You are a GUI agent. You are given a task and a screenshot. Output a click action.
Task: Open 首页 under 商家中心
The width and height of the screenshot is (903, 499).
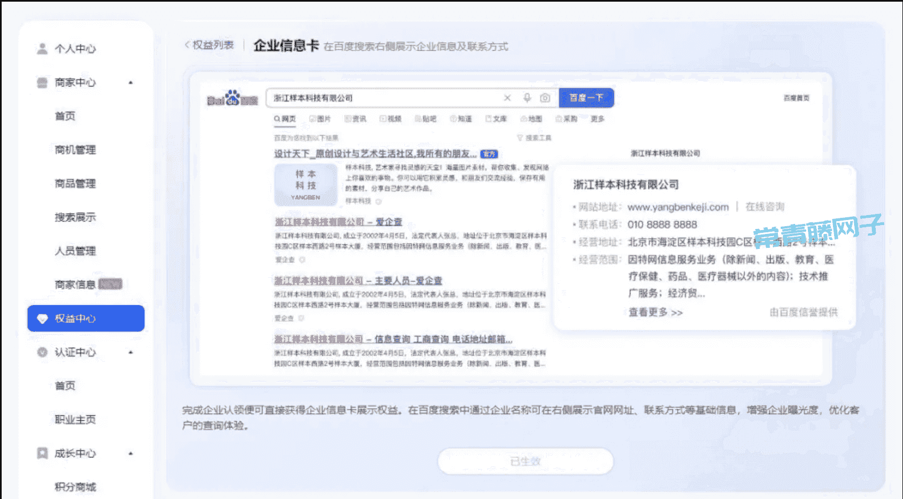coord(65,116)
